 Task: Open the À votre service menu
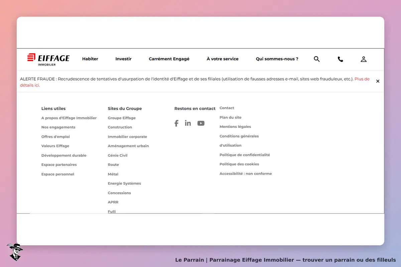(x=223, y=59)
